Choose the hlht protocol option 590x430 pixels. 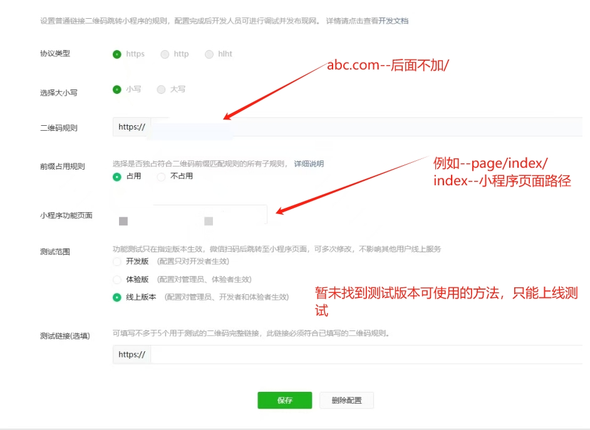click(x=209, y=54)
